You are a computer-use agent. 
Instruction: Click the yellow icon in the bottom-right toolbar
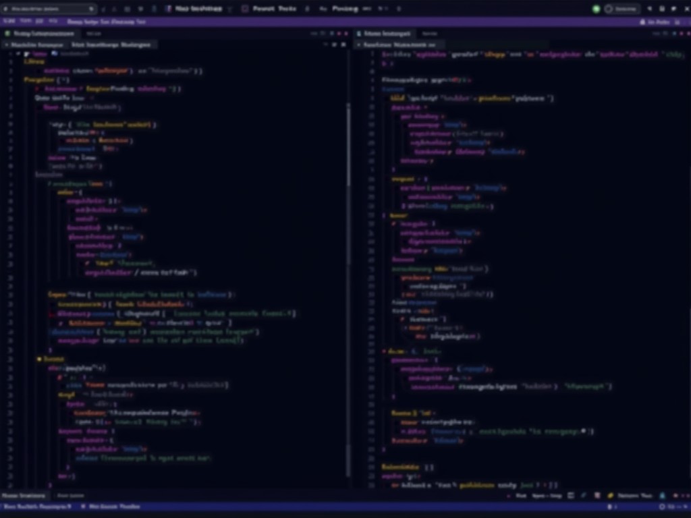pyautogui.click(x=610, y=496)
